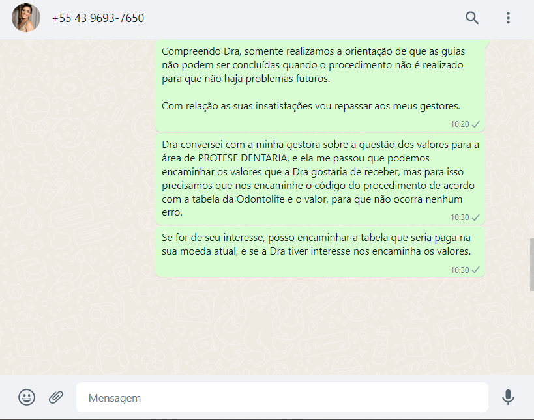Click the timestamp on the Odontolife message
This screenshot has width=534, height=420.
(x=460, y=217)
